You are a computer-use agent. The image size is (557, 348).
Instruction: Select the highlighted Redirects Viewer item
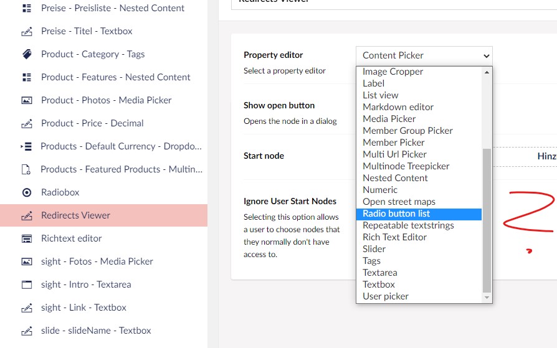[103, 215]
